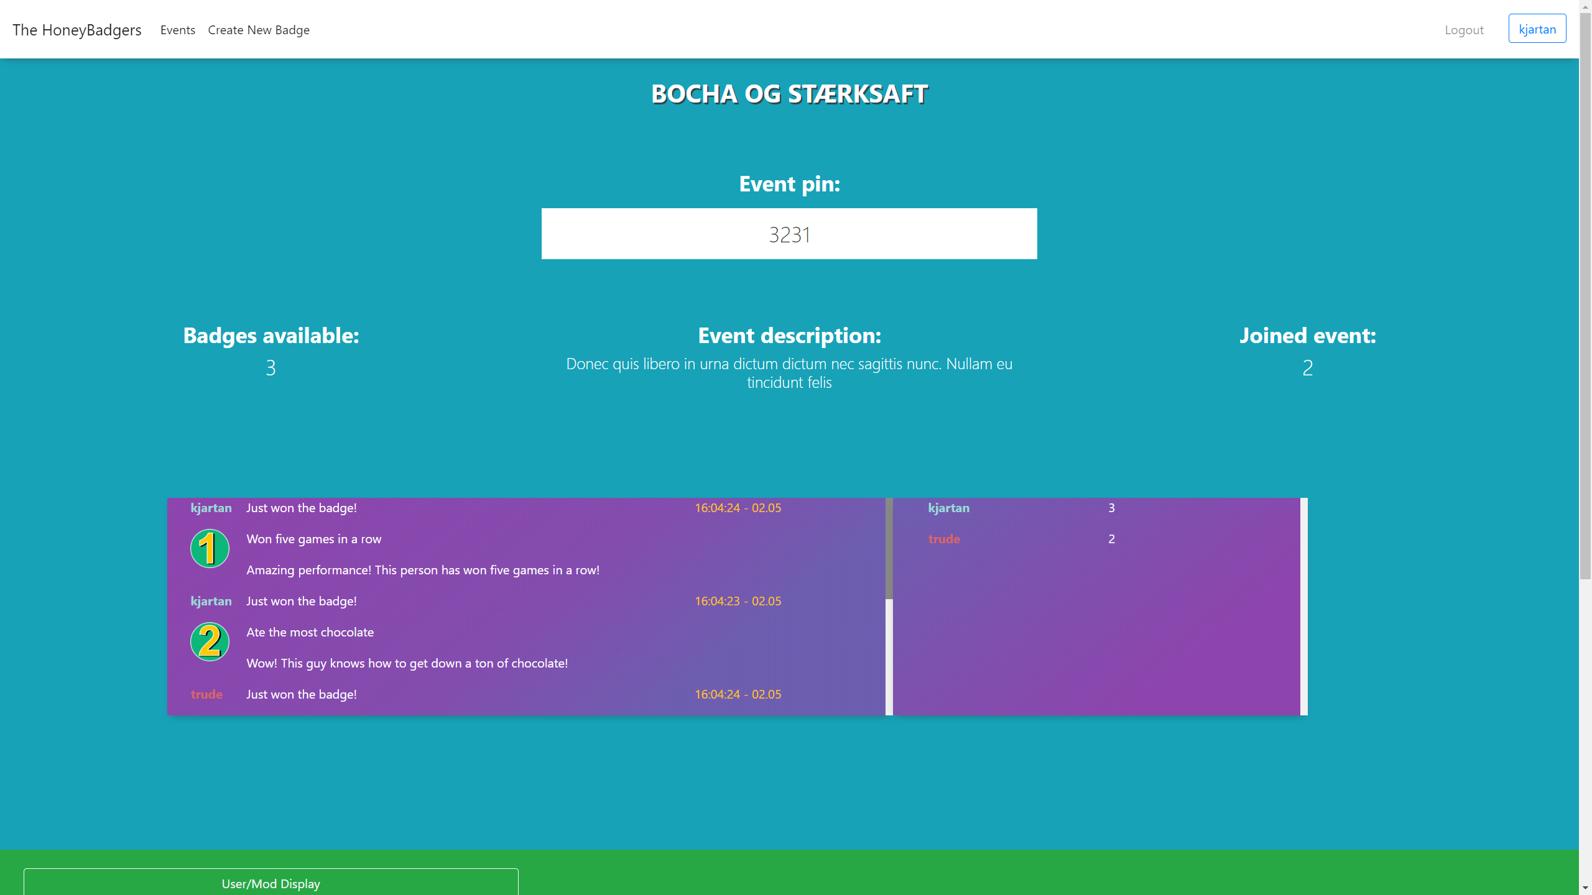Open the Create New Badge page
The image size is (1592, 895).
click(x=259, y=30)
